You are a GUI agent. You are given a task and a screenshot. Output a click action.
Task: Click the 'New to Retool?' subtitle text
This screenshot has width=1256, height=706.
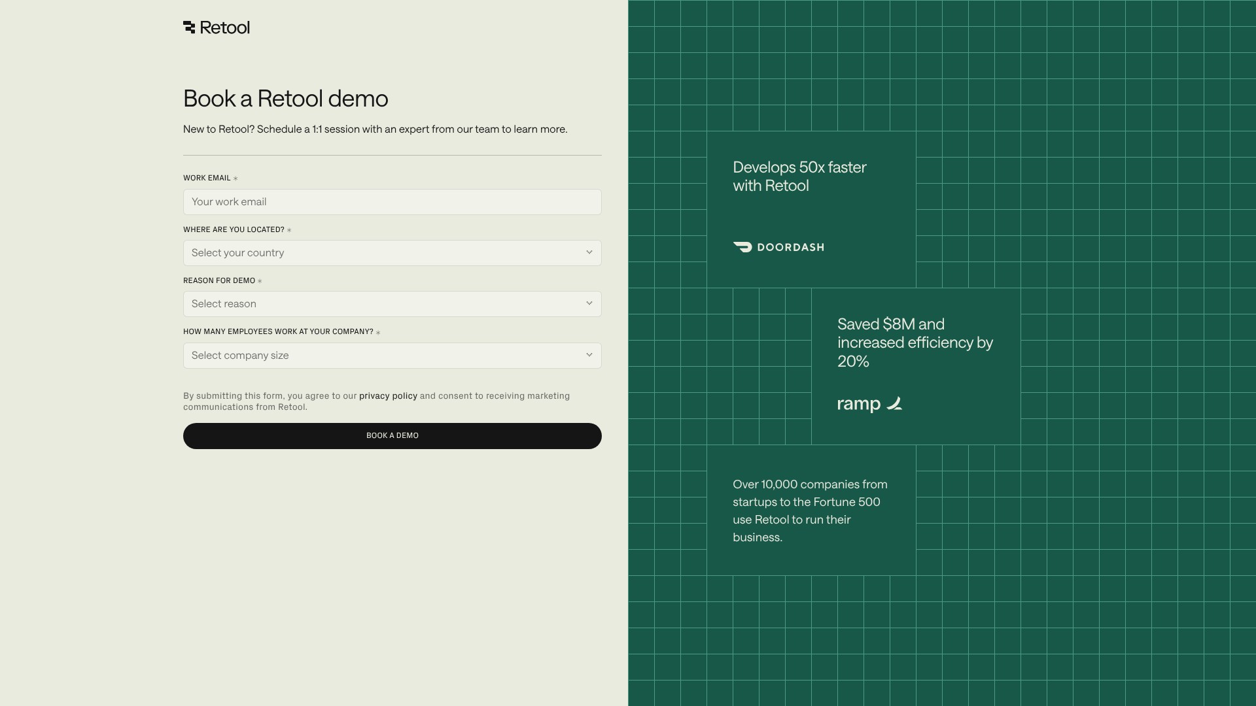[375, 129]
